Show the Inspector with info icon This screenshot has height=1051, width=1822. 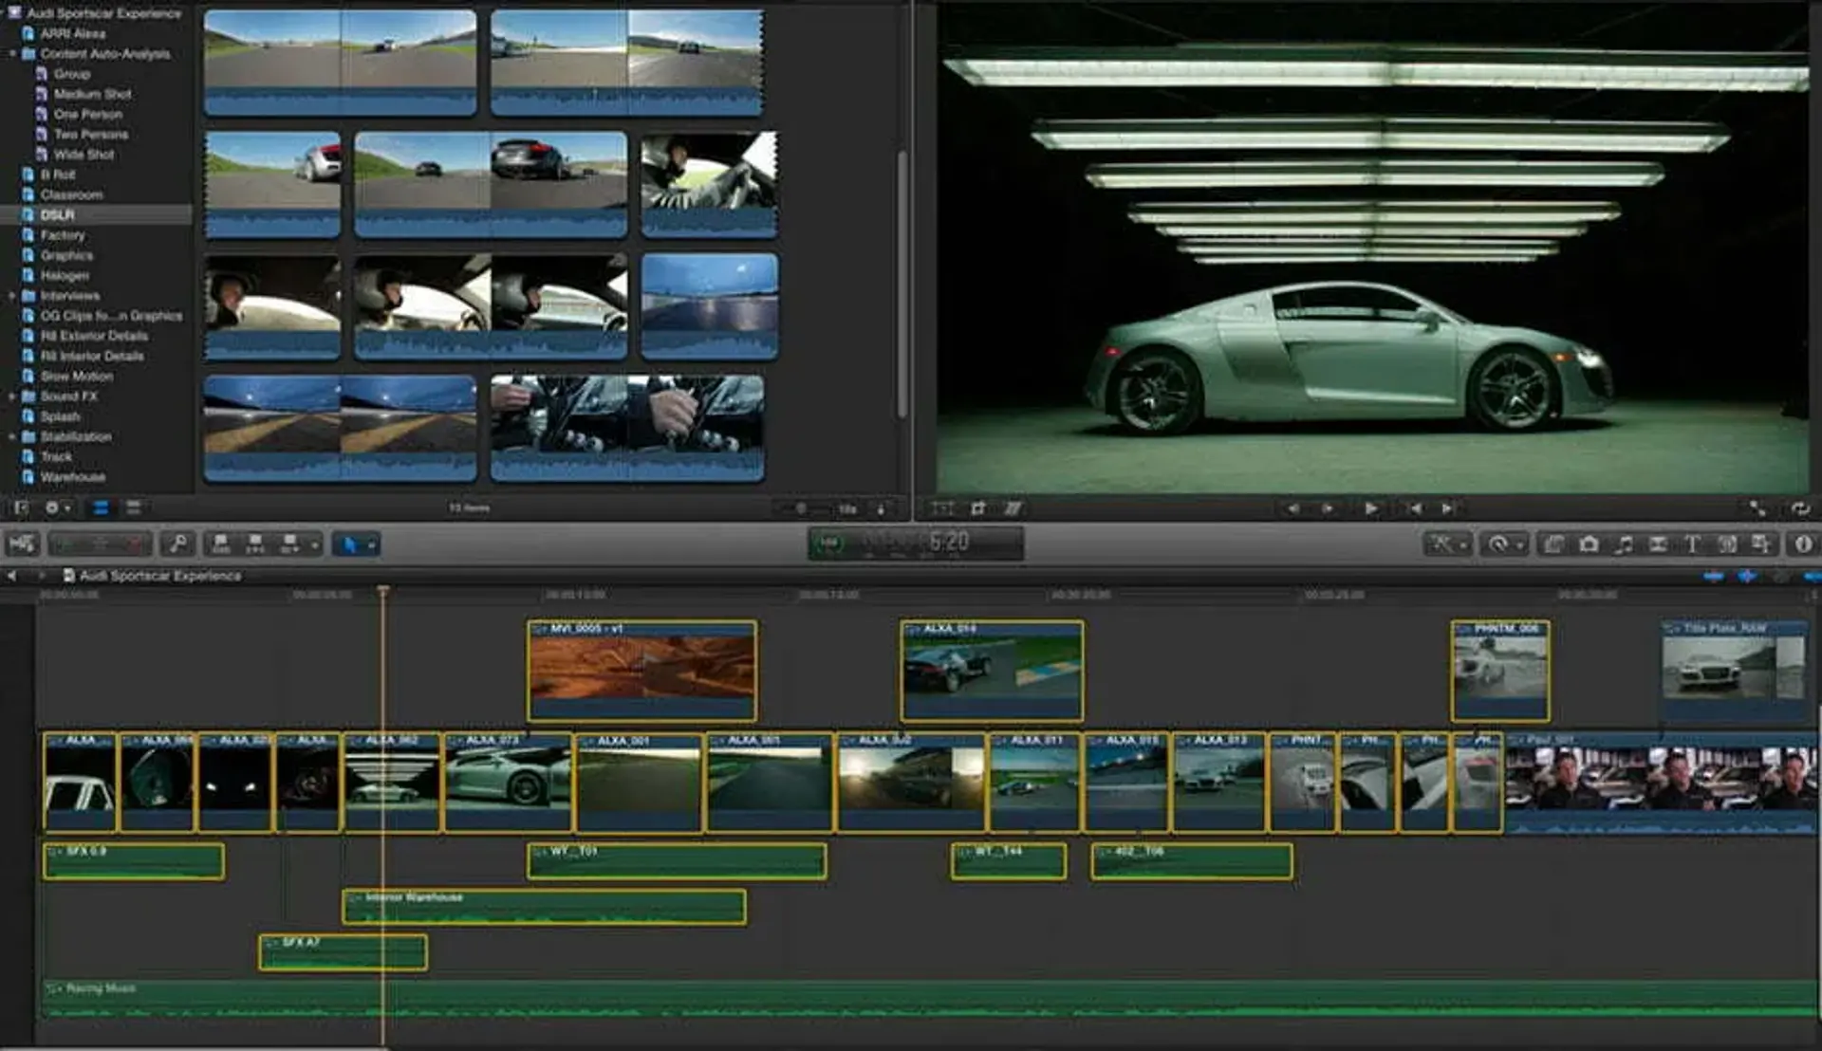1802,544
